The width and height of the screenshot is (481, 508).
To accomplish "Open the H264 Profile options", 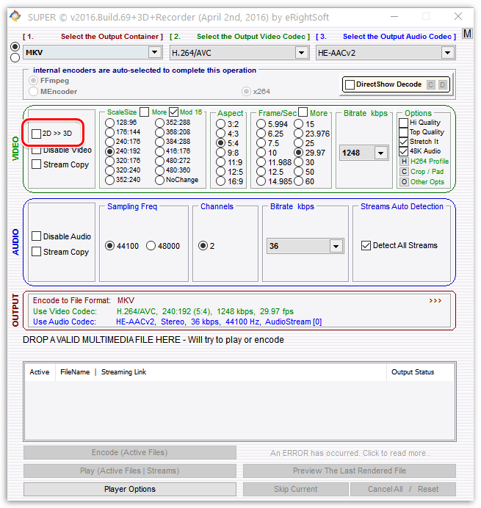I will click(x=403, y=162).
